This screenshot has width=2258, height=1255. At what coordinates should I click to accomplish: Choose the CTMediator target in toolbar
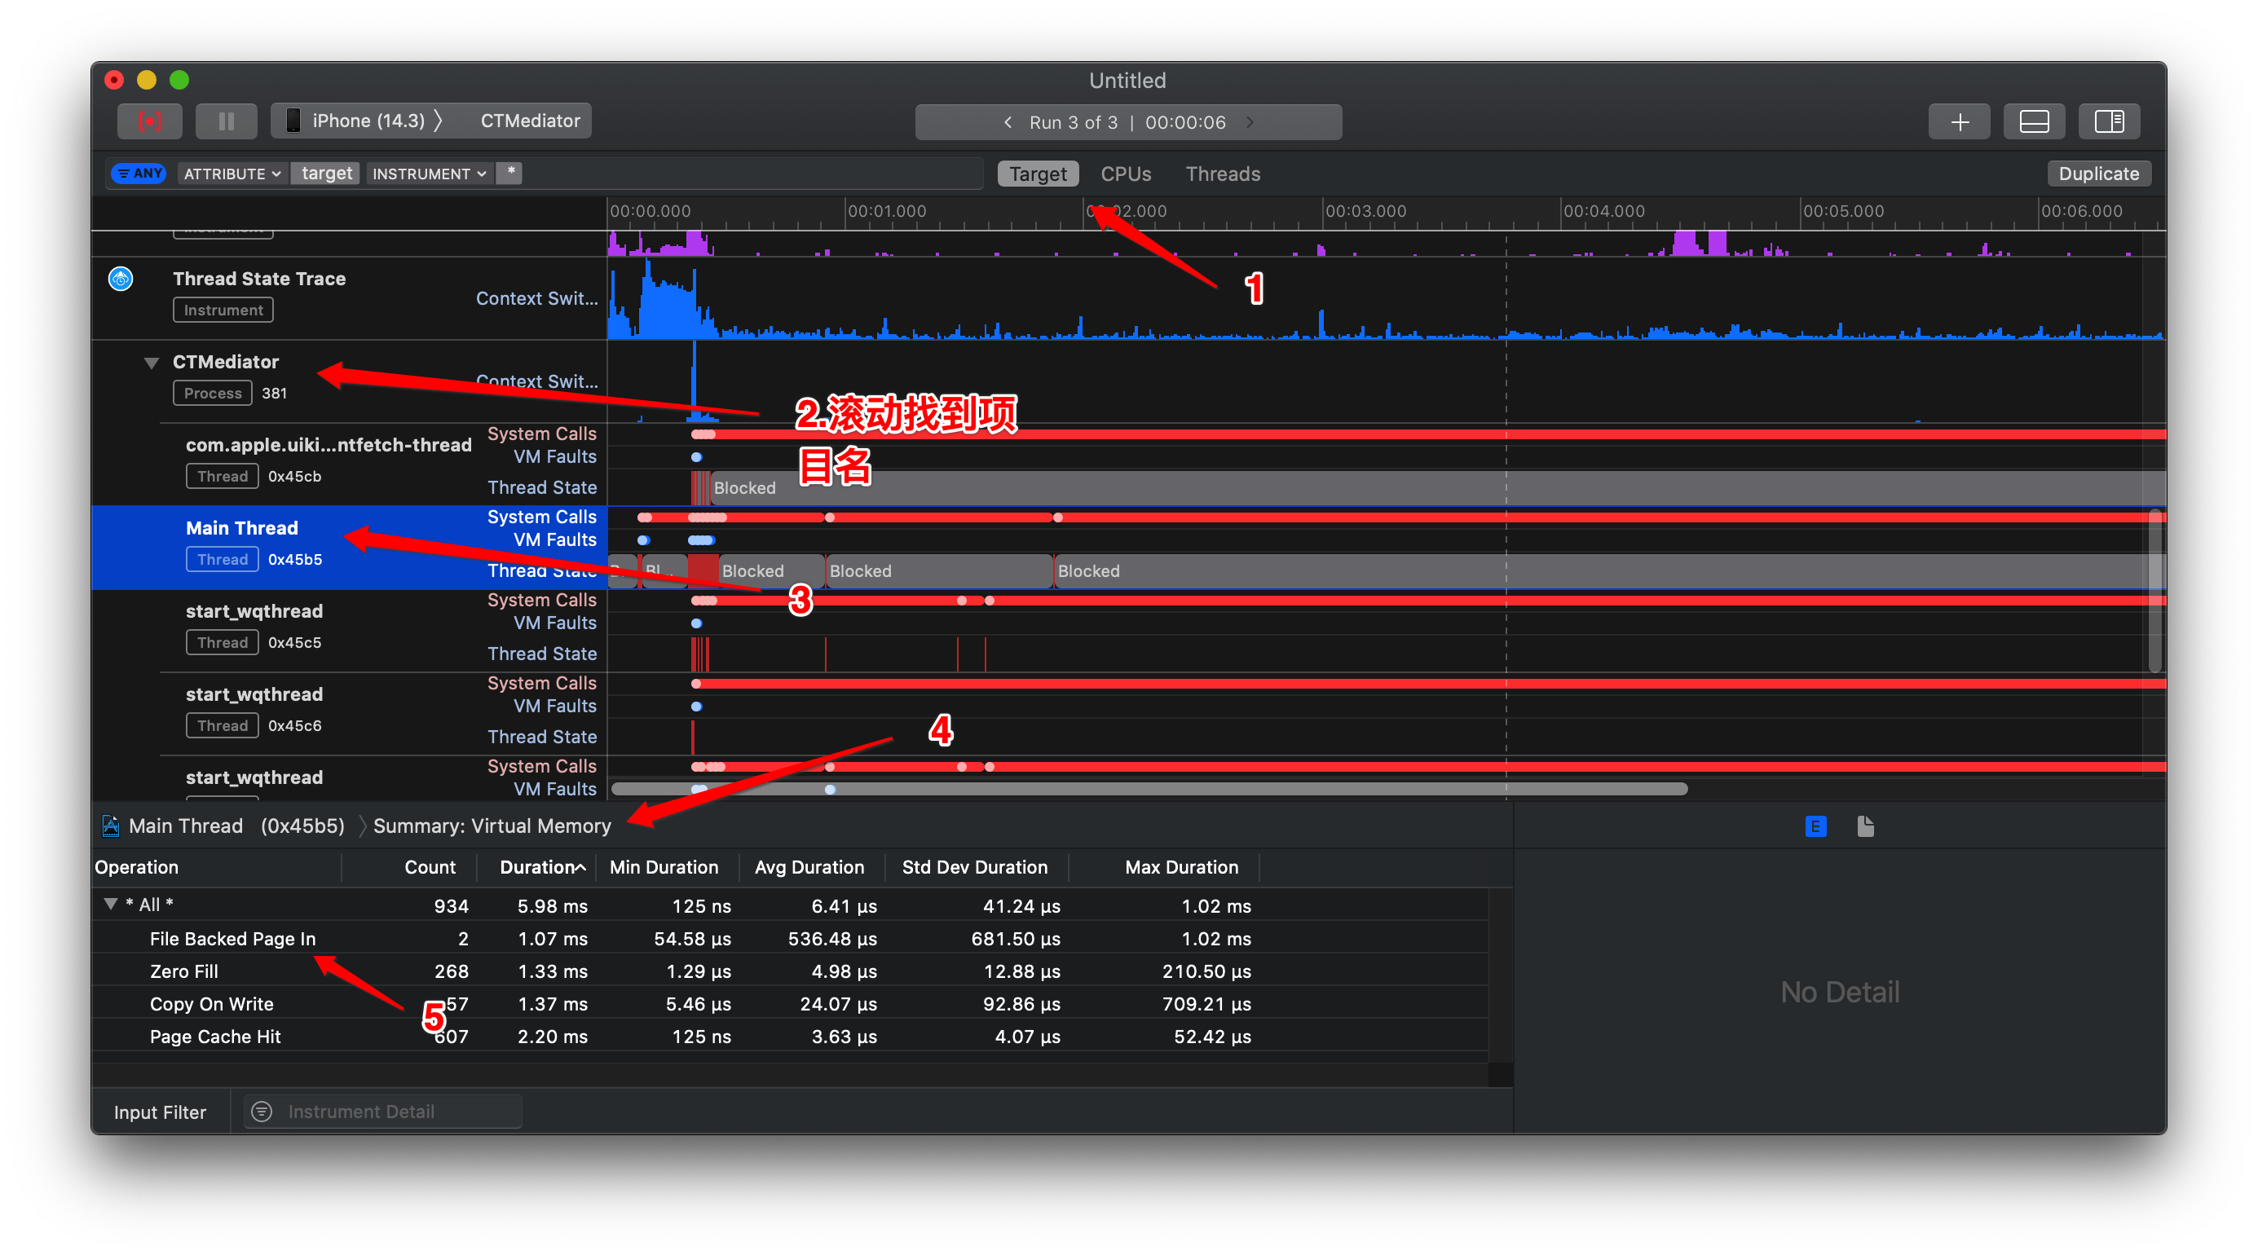click(x=529, y=121)
